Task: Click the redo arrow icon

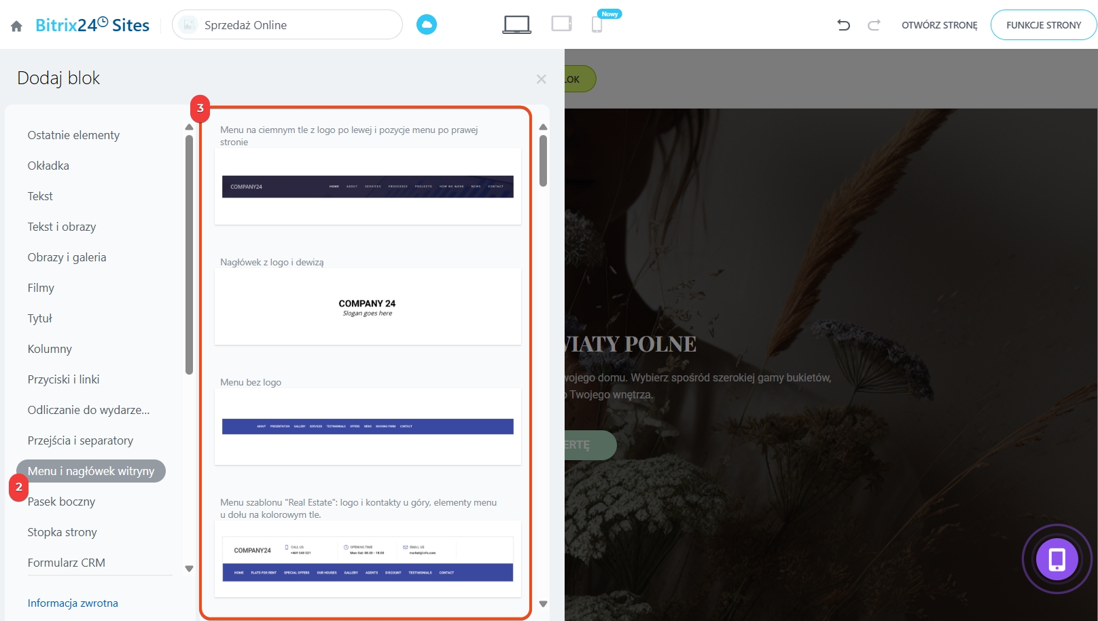Action: [874, 25]
